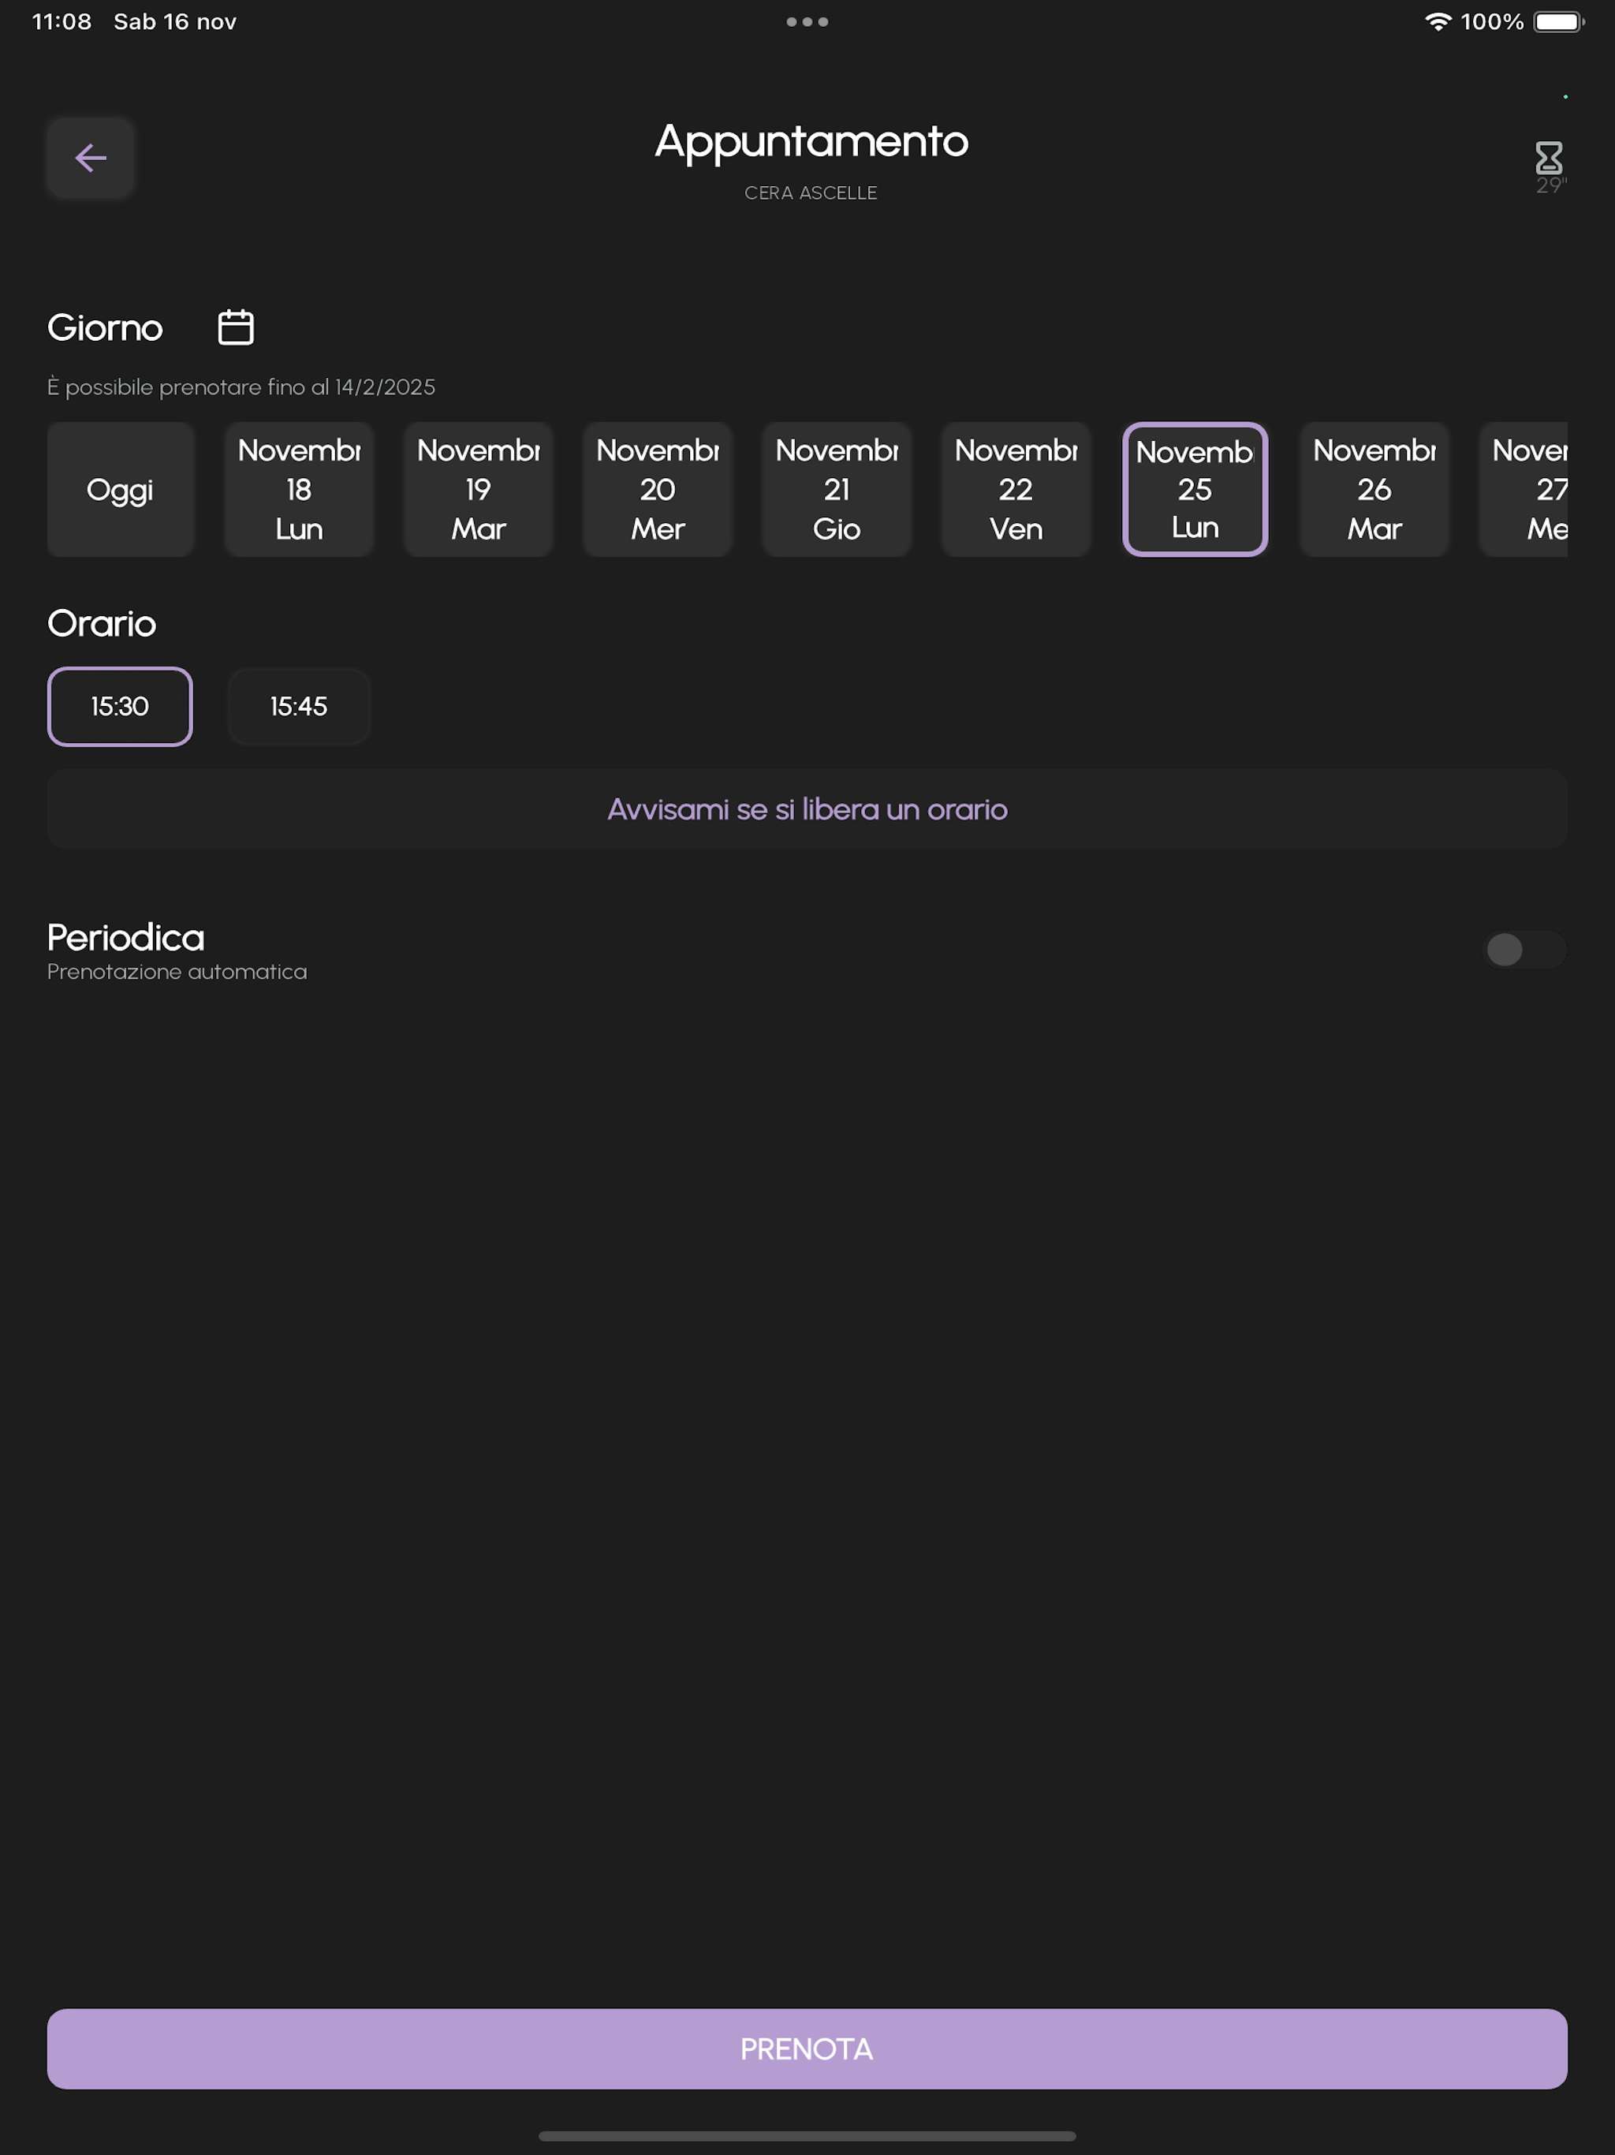Select Novembre 22 Ven date
Image resolution: width=1615 pixels, height=2155 pixels.
(x=1016, y=489)
